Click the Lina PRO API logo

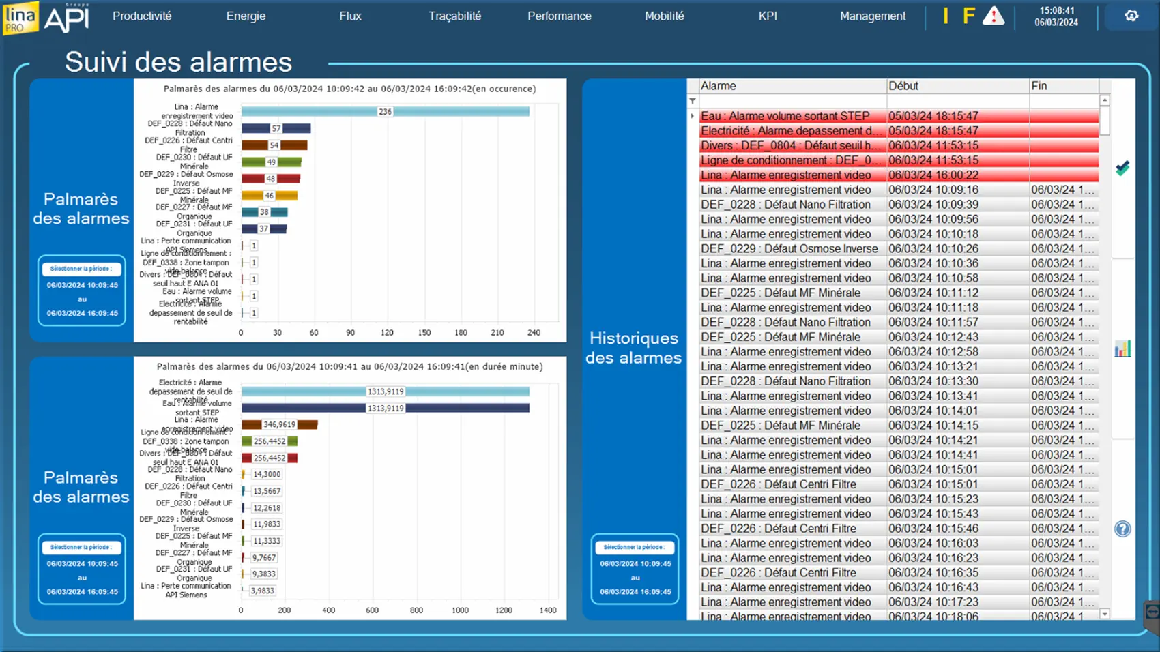(x=46, y=18)
